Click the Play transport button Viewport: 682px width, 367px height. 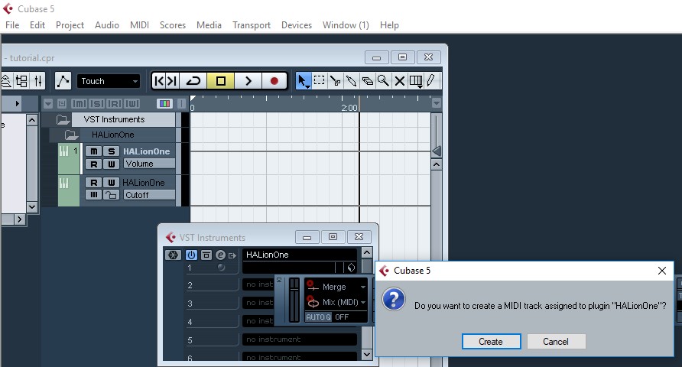pyautogui.click(x=248, y=81)
